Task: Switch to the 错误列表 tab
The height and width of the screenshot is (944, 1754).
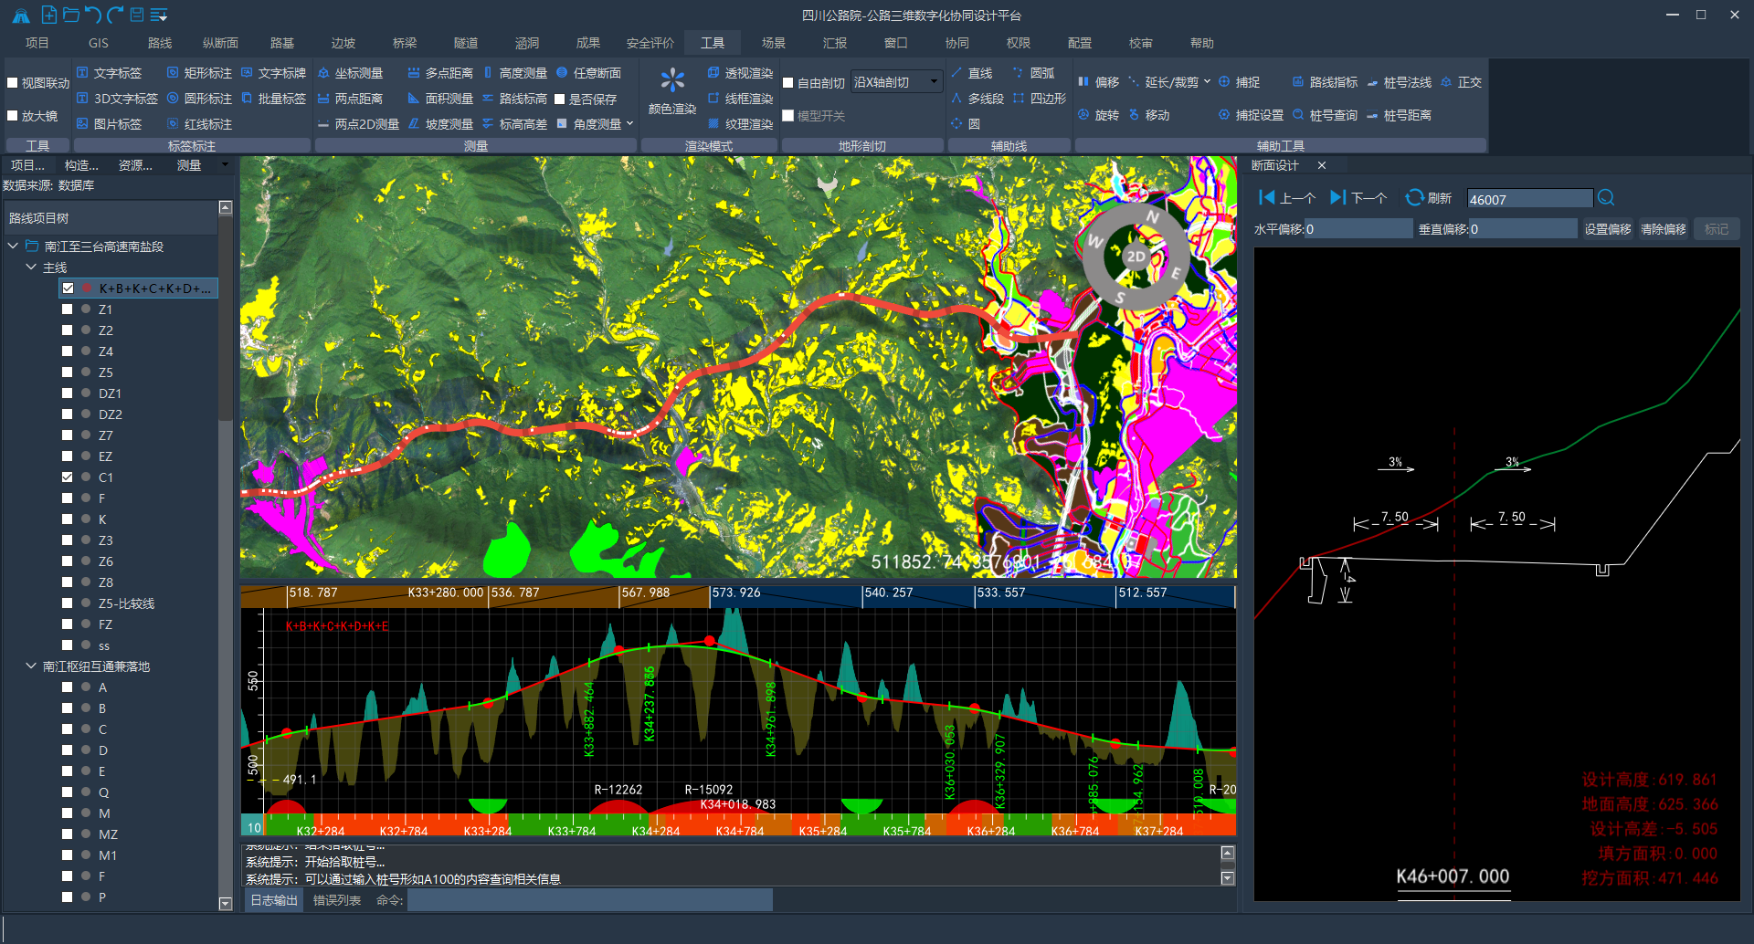Action: click(x=337, y=900)
